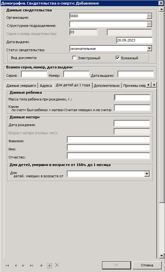Click the boxed plus copy-record icon
The height and width of the screenshot is (272, 165).
50,266
